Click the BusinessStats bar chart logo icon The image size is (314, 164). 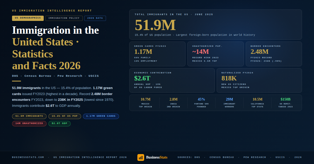[x=141, y=157]
